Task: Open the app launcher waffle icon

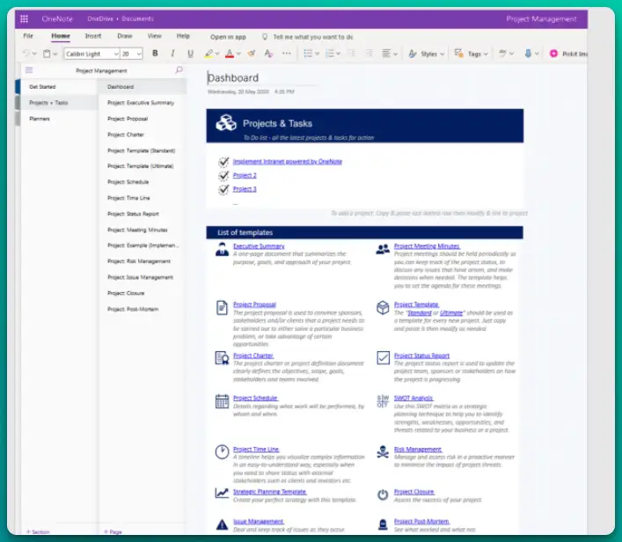Action: pyautogui.click(x=24, y=18)
